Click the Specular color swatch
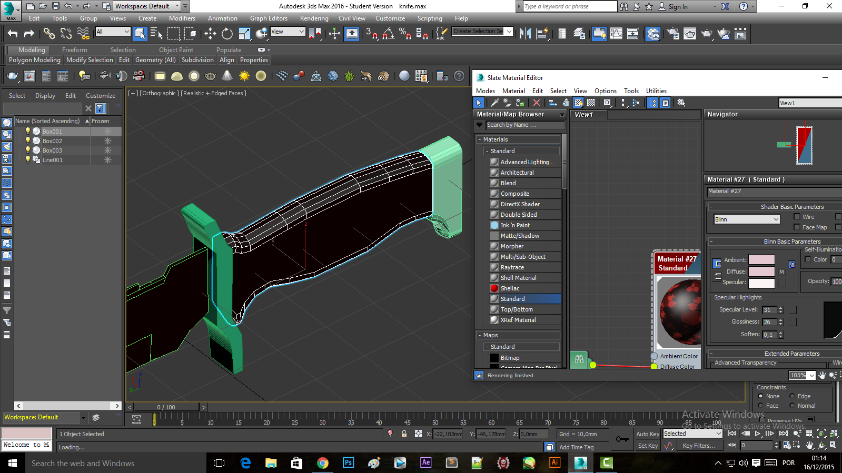The image size is (842, 473). 761,283
